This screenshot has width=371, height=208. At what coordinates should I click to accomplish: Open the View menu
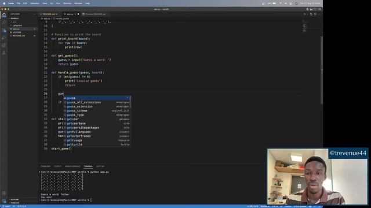tap(45, 3)
